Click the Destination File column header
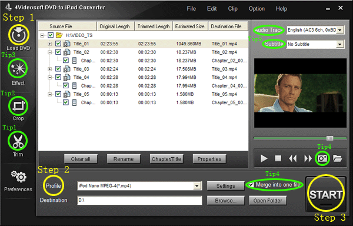Screen dimensions: 353x226 tap(228, 26)
